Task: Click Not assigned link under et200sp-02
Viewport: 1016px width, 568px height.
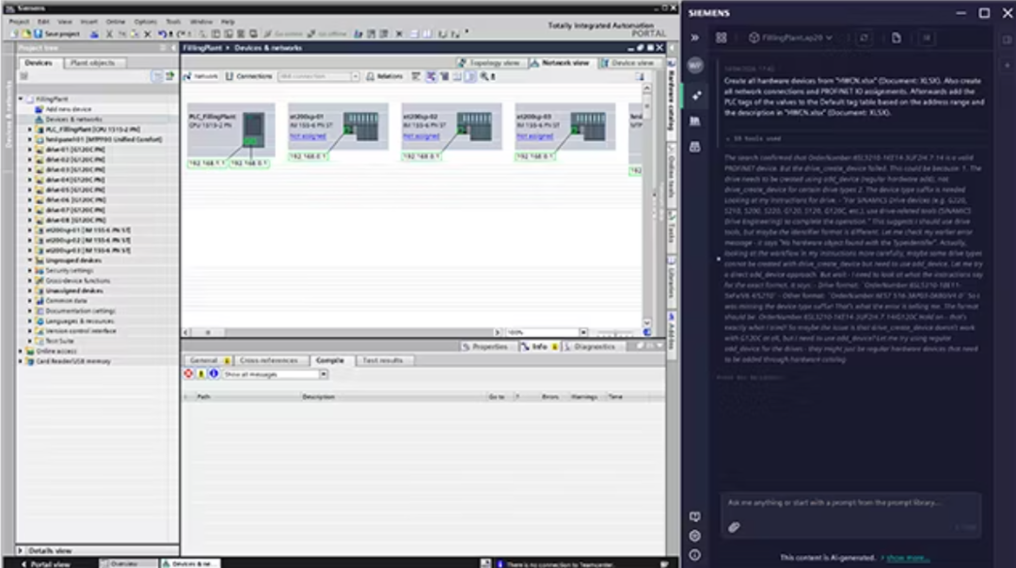Action: pyautogui.click(x=421, y=136)
